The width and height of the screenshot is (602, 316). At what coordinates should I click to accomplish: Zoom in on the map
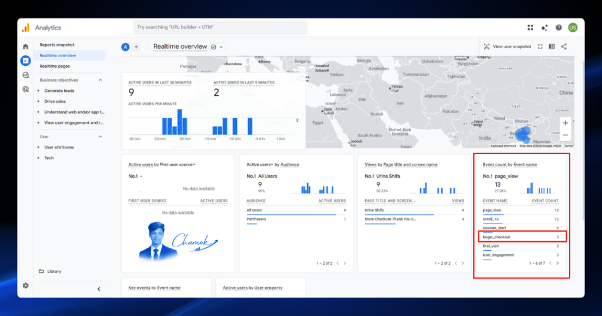tap(565, 123)
